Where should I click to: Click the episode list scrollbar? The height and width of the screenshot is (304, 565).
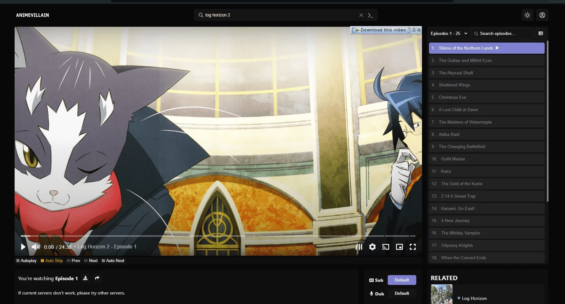(548, 121)
